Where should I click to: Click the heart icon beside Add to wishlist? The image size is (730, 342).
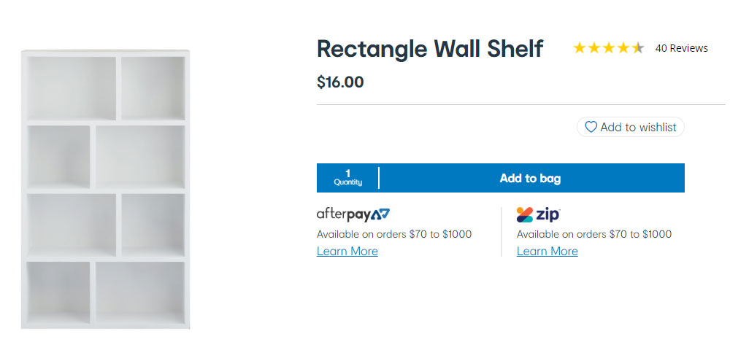coord(591,127)
